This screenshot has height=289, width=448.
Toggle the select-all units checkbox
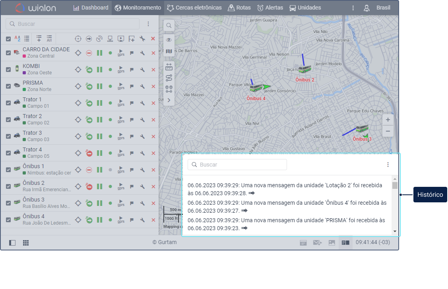coord(8,39)
